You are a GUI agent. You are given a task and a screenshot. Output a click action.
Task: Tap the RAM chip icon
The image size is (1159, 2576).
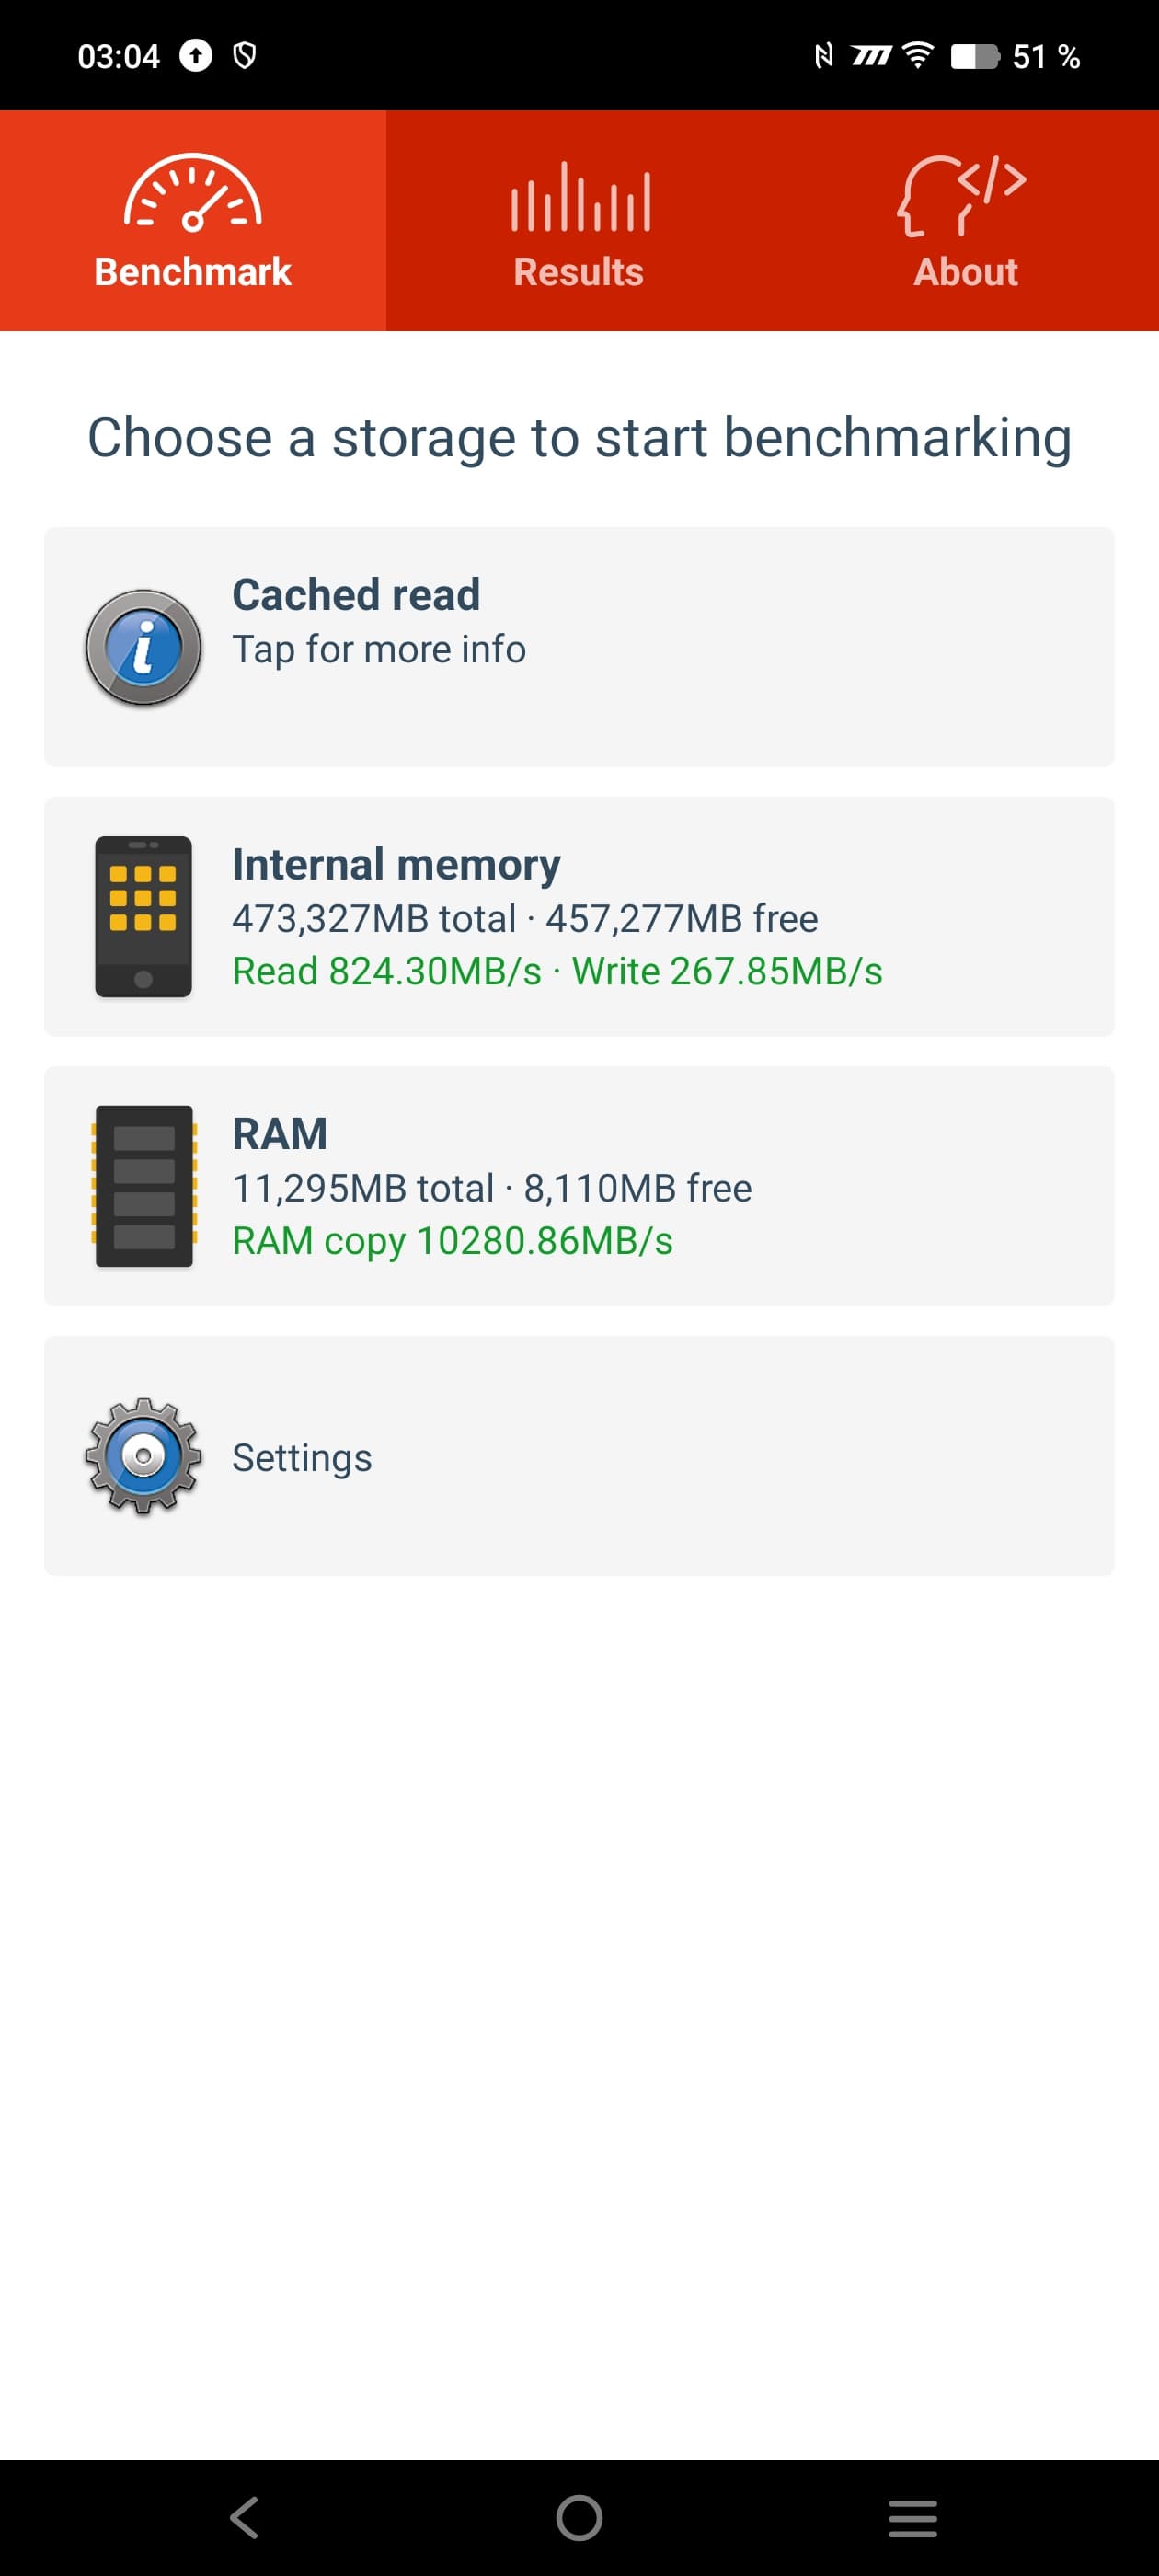[144, 1186]
